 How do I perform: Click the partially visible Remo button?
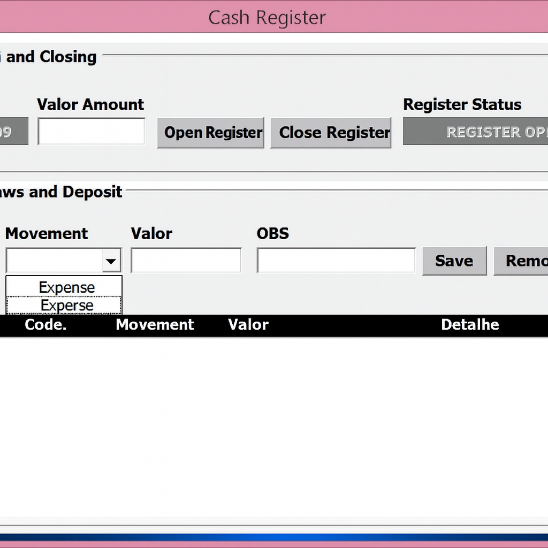point(522,261)
